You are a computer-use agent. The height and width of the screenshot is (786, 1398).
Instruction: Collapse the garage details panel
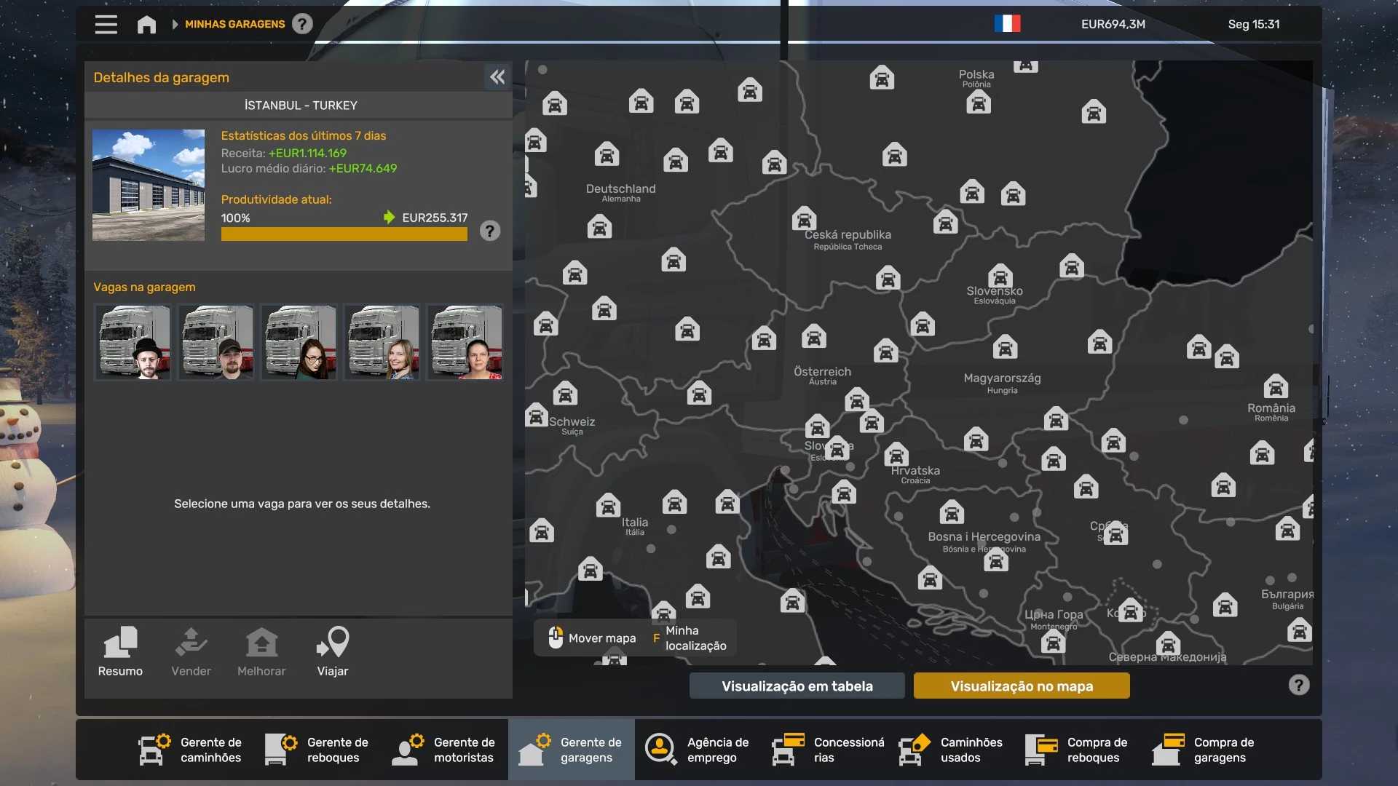pyautogui.click(x=497, y=77)
